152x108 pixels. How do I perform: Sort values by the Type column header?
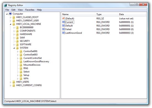(107, 14)
